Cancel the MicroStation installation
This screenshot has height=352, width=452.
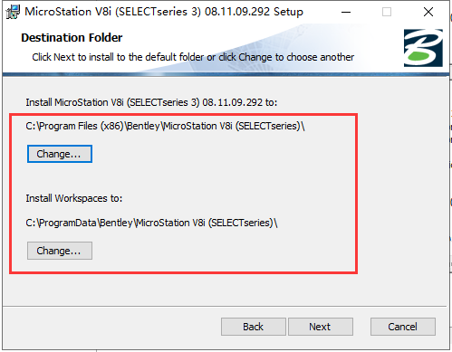403,327
